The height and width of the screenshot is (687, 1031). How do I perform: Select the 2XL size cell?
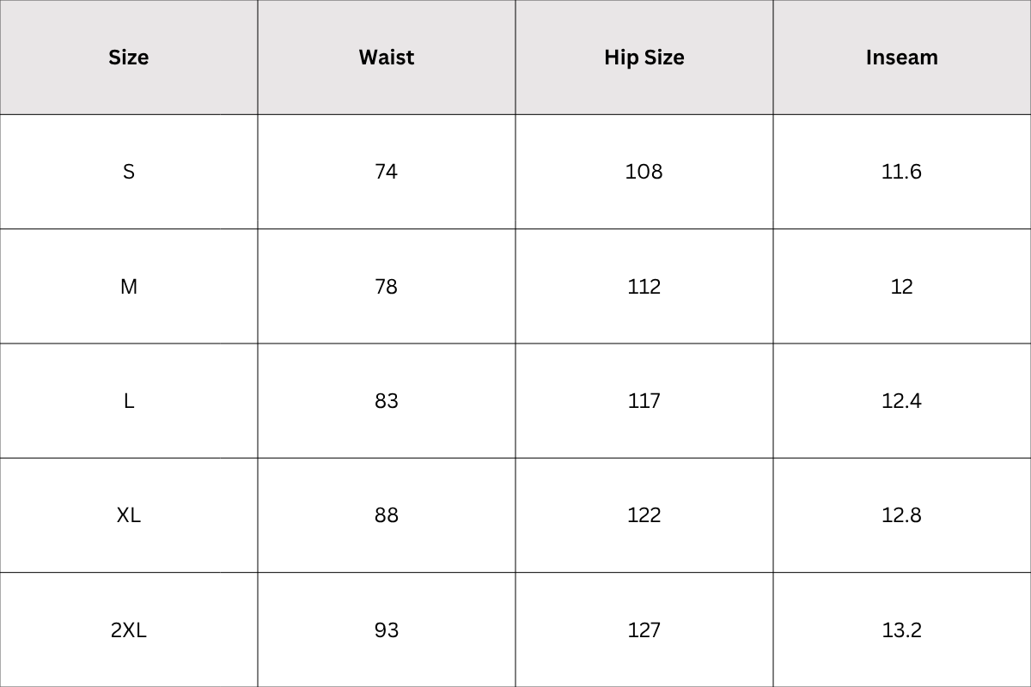[x=129, y=630]
